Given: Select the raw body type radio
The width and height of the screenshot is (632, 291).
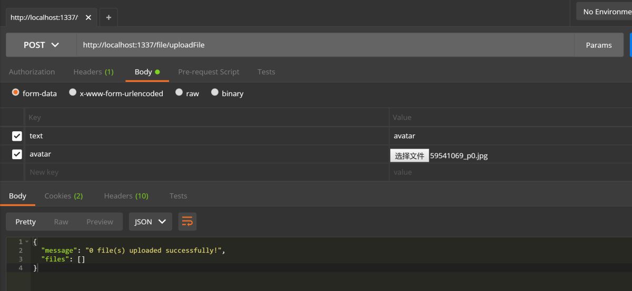Looking at the screenshot, I should tap(179, 92).
